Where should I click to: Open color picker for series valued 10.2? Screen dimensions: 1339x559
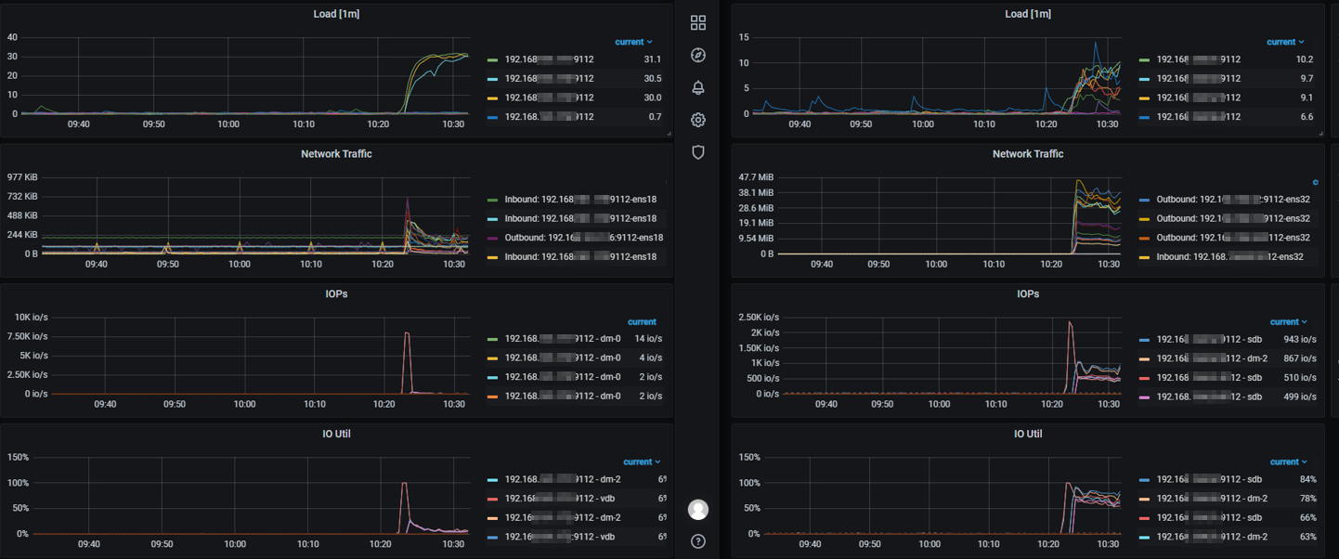click(x=1144, y=59)
